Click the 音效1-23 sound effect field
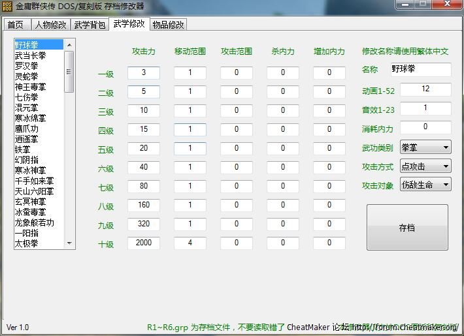464x336 pixels. coord(425,108)
